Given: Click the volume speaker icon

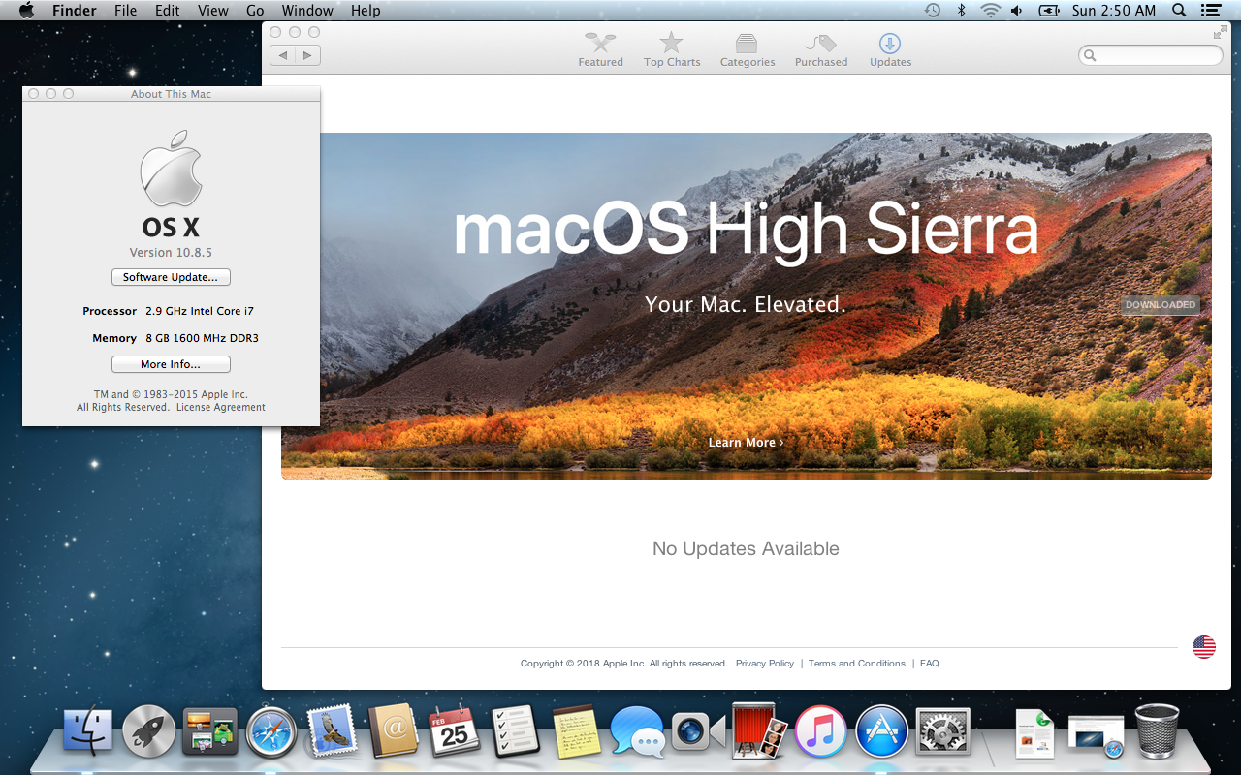Looking at the screenshot, I should (x=1017, y=11).
